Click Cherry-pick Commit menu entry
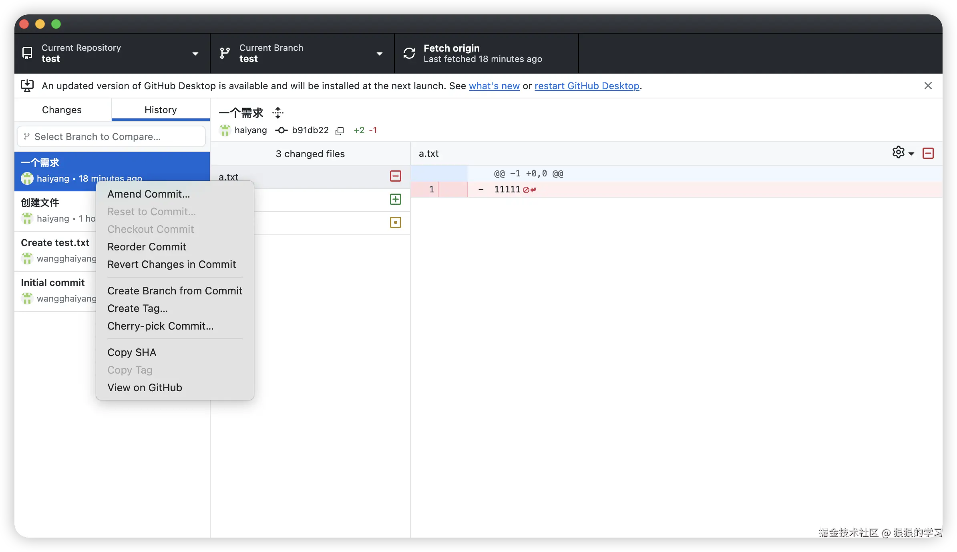The width and height of the screenshot is (957, 552). tap(160, 326)
